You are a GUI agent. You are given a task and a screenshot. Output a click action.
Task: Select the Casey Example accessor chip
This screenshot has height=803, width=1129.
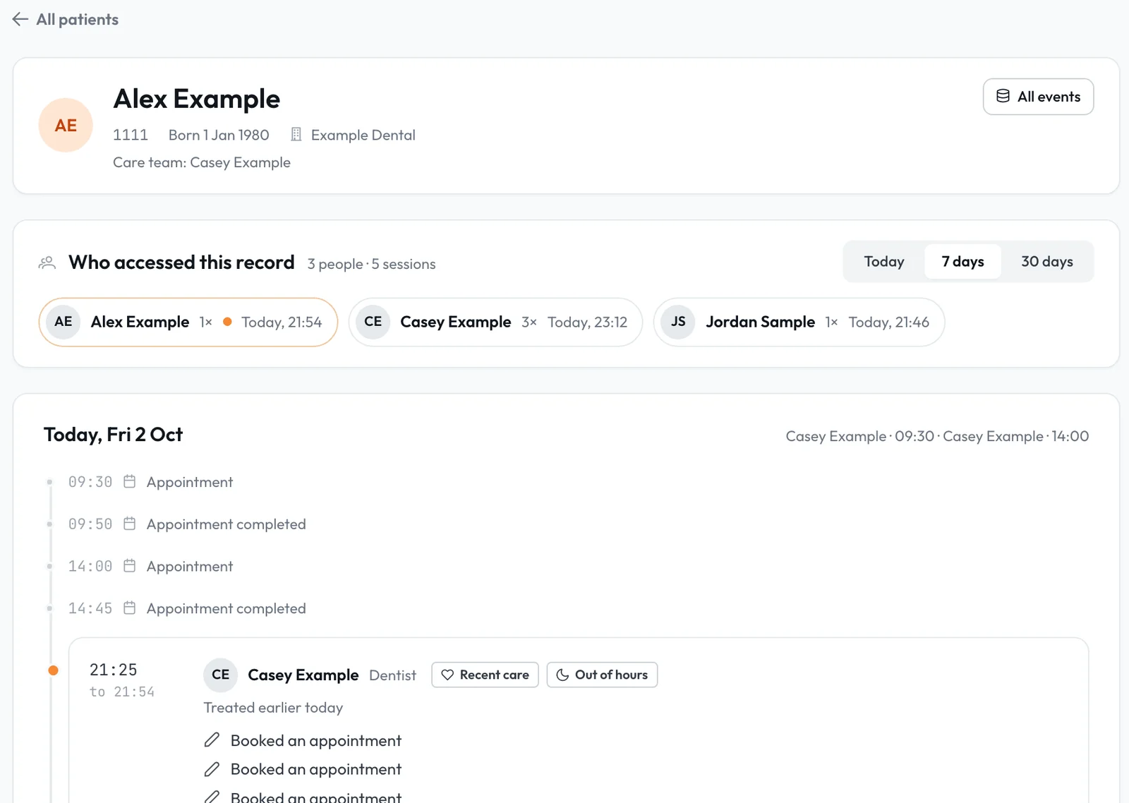point(495,322)
